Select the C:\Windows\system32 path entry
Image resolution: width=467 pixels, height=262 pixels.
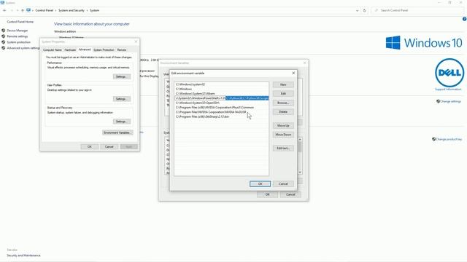pyautogui.click(x=221, y=84)
